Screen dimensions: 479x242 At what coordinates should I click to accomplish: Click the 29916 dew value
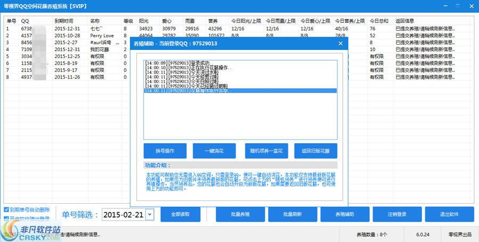[x=192, y=29]
